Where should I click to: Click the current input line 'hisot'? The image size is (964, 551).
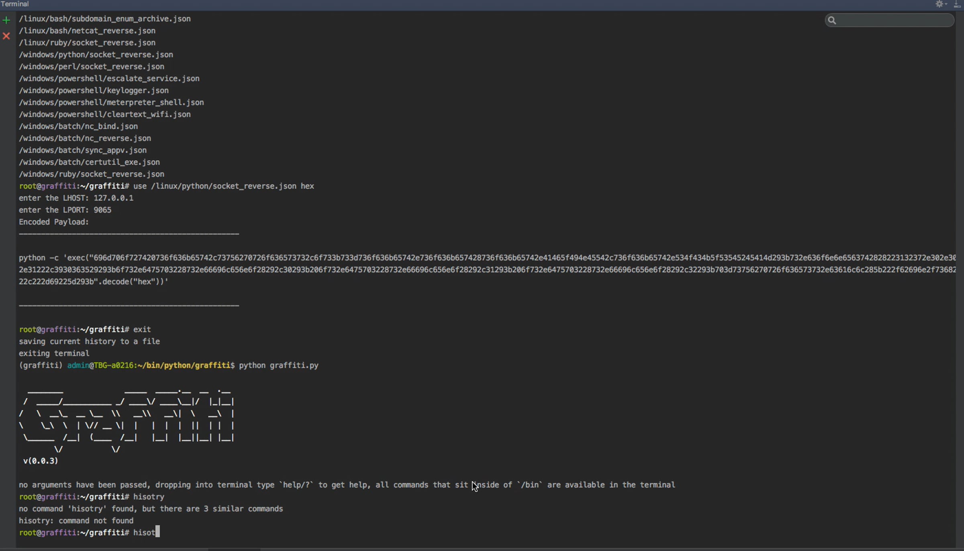click(89, 533)
